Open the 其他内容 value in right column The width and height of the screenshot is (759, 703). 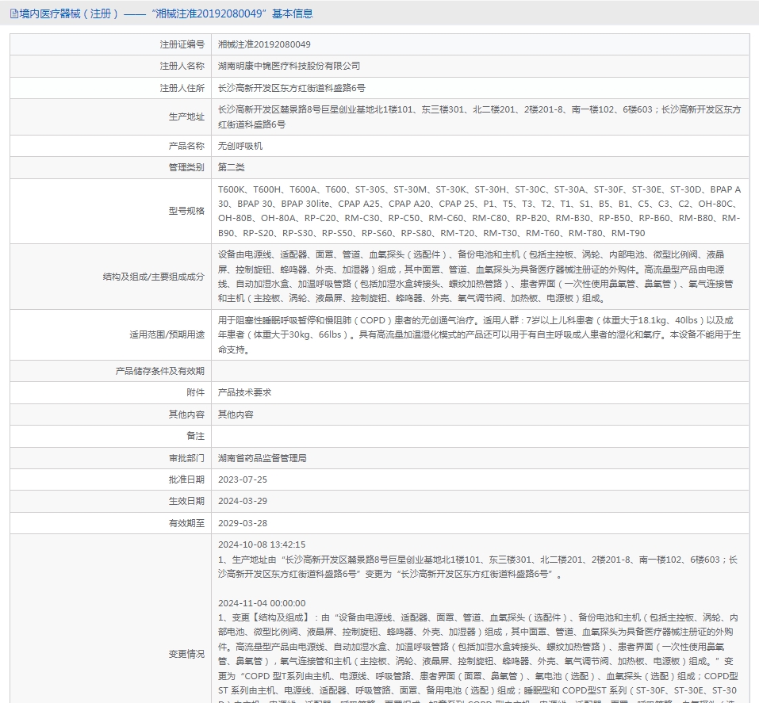(x=236, y=415)
